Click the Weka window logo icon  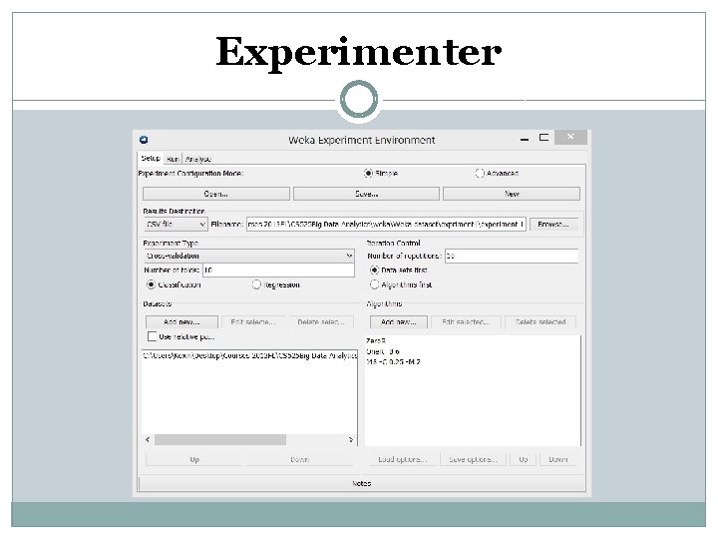tap(144, 140)
